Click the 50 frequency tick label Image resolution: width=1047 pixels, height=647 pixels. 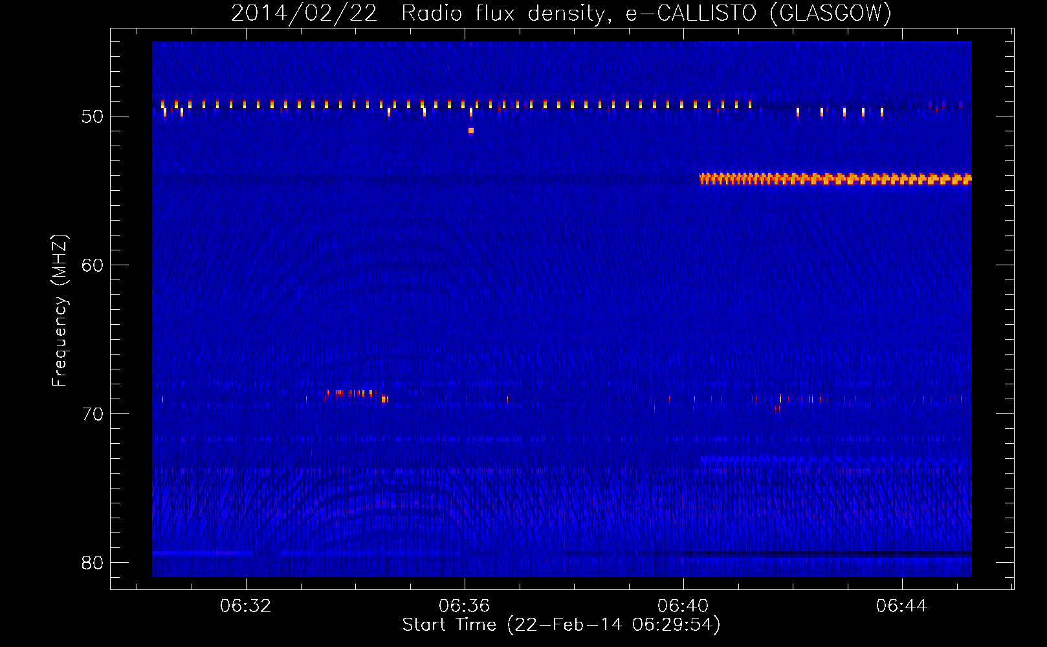coord(93,116)
